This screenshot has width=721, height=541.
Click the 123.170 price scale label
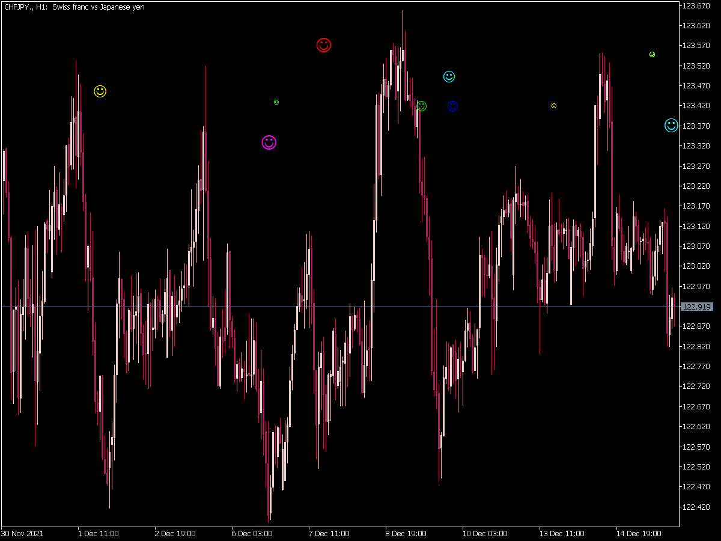[x=697, y=206]
